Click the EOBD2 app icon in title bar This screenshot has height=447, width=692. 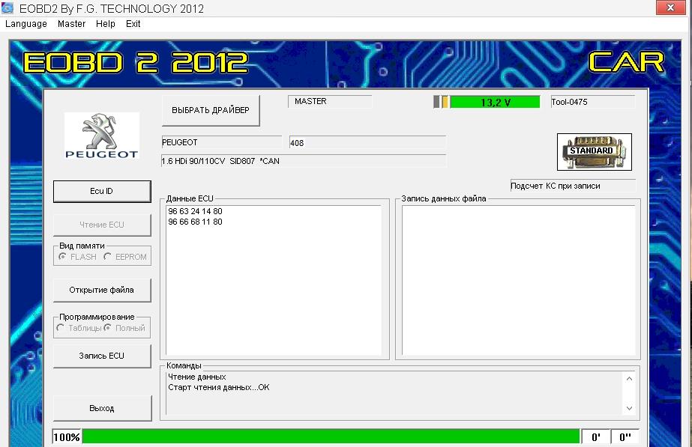(7, 8)
